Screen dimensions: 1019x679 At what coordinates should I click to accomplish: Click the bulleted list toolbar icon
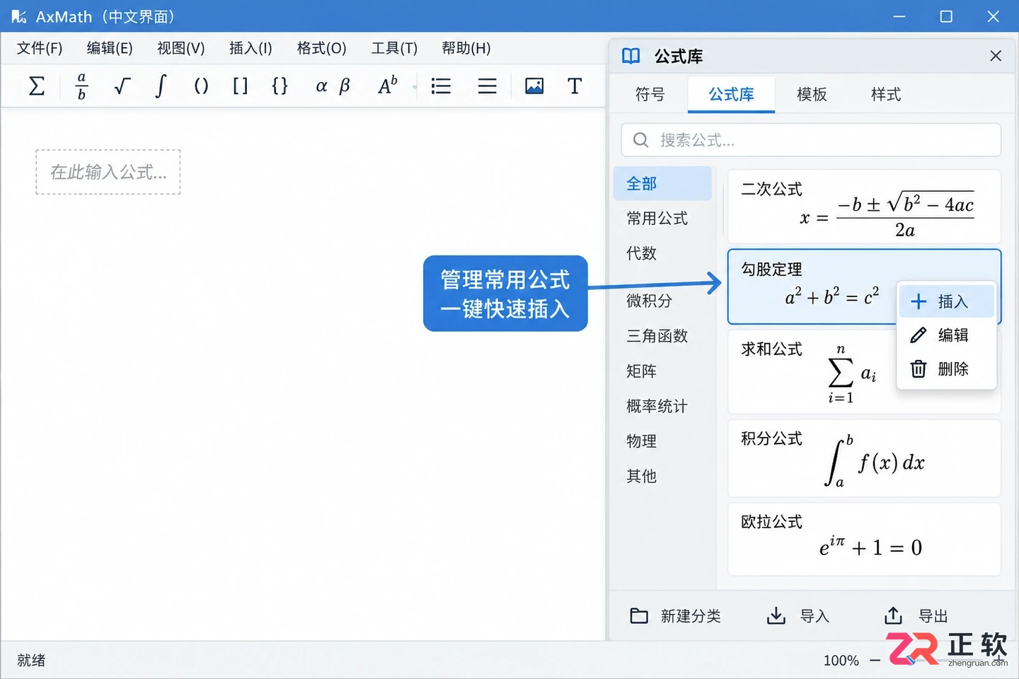pyautogui.click(x=441, y=86)
